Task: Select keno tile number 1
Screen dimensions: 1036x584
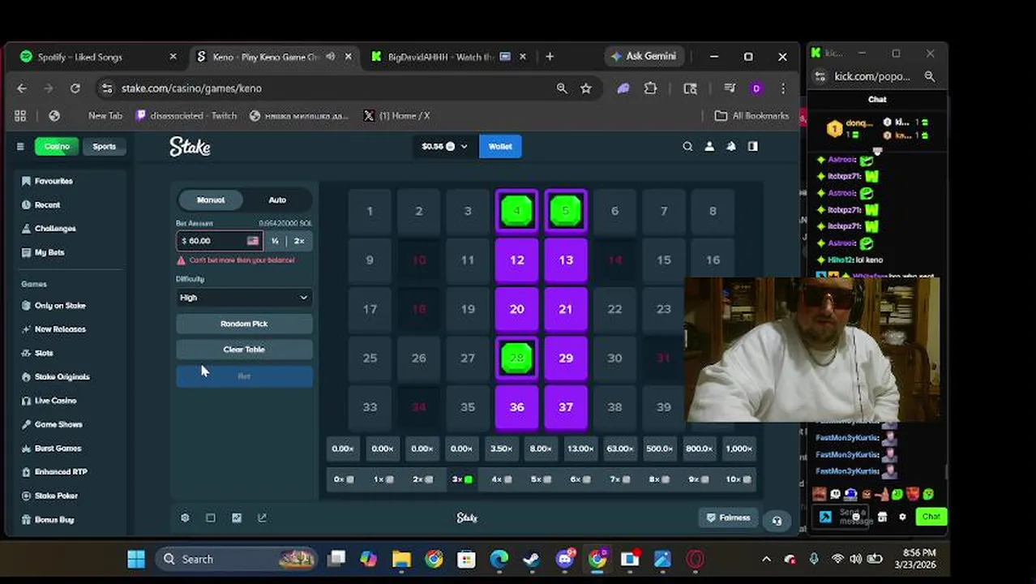Action: coord(370,211)
